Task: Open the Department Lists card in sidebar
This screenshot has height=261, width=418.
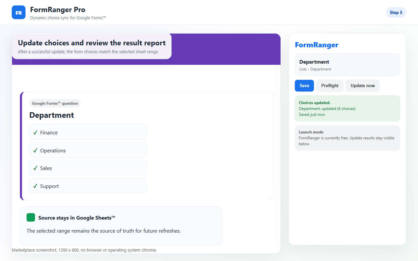Action: pyautogui.click(x=347, y=65)
